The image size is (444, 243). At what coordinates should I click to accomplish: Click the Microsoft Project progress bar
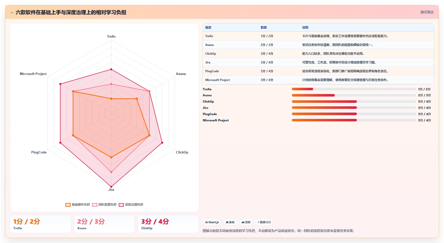pos(354,120)
